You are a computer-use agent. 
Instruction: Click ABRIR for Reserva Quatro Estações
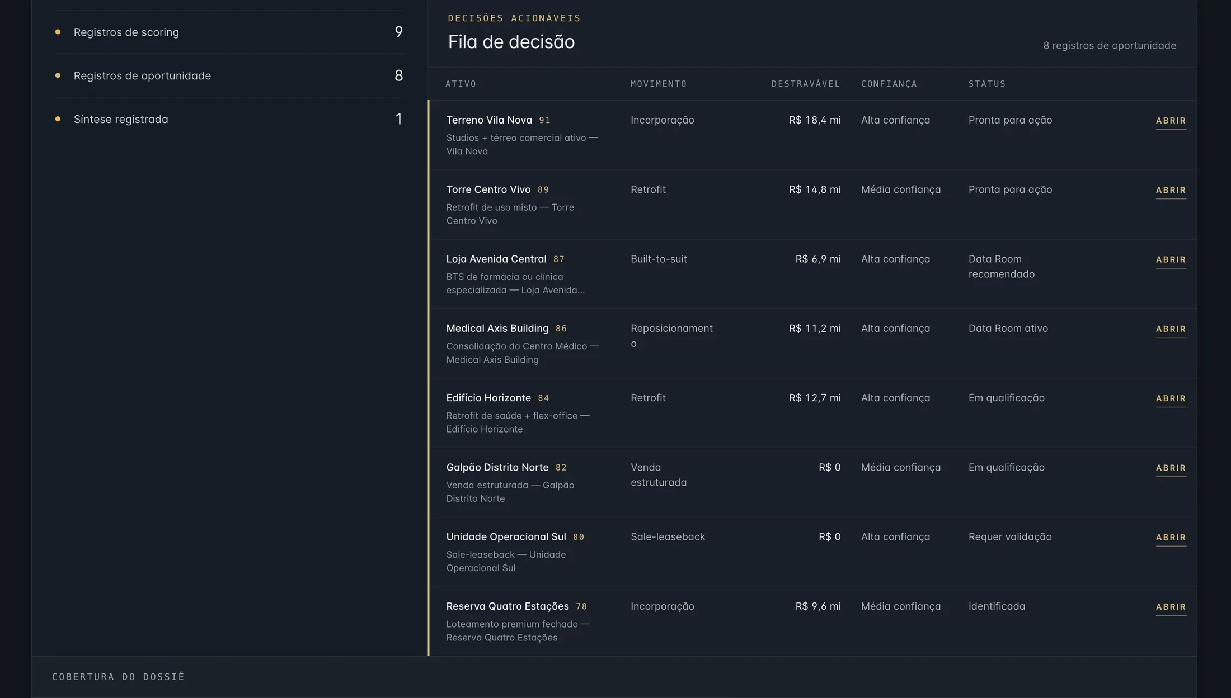pos(1171,607)
